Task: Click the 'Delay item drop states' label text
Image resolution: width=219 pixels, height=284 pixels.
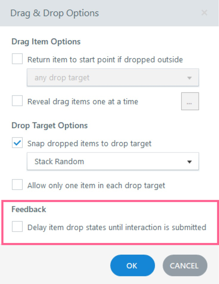Action: tap(117, 227)
